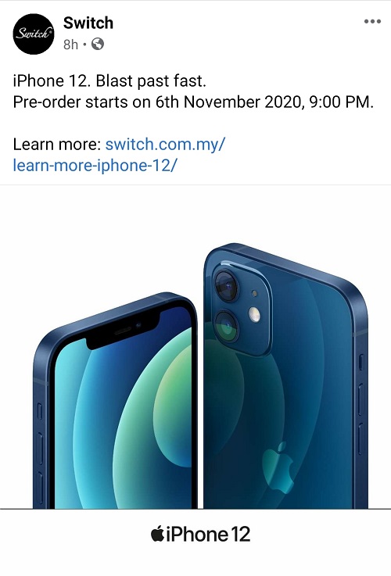391x576 pixels.
Task: Click the camera flash on rear module
Action: tap(254, 314)
